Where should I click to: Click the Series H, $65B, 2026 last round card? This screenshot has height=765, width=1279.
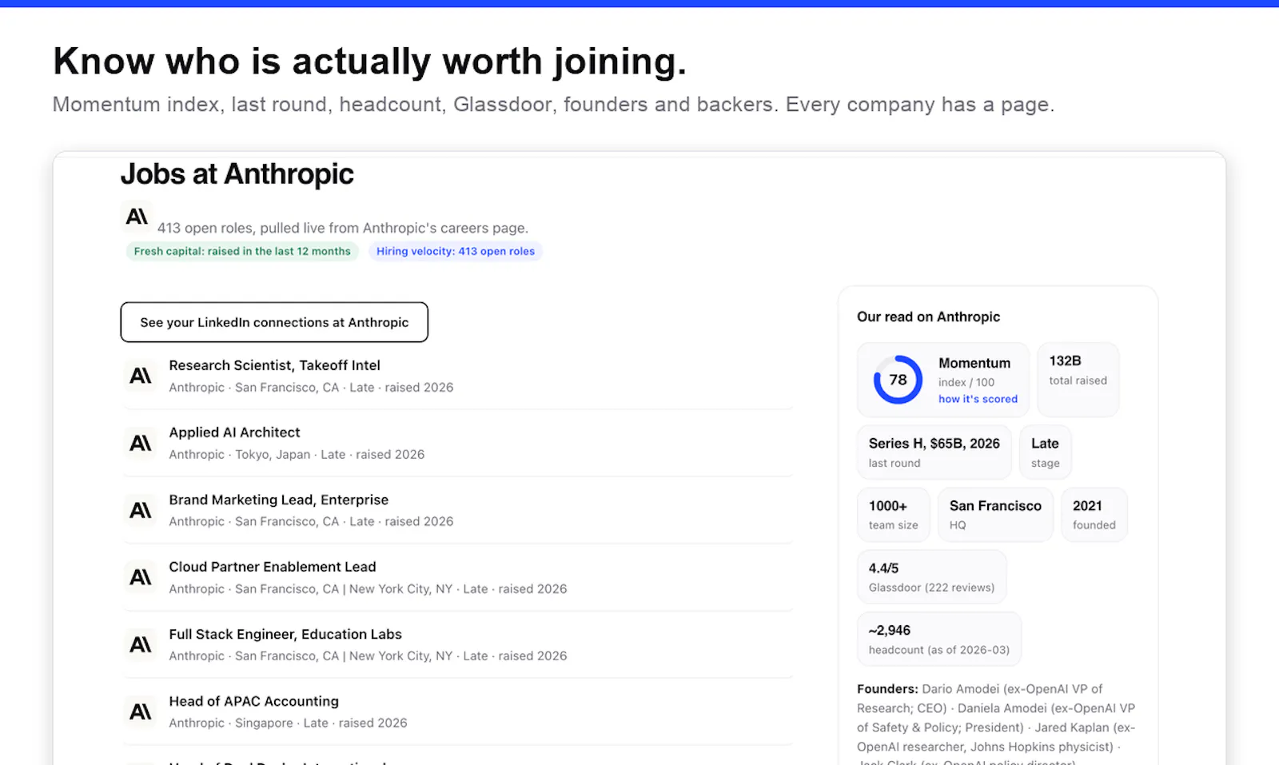coord(934,452)
